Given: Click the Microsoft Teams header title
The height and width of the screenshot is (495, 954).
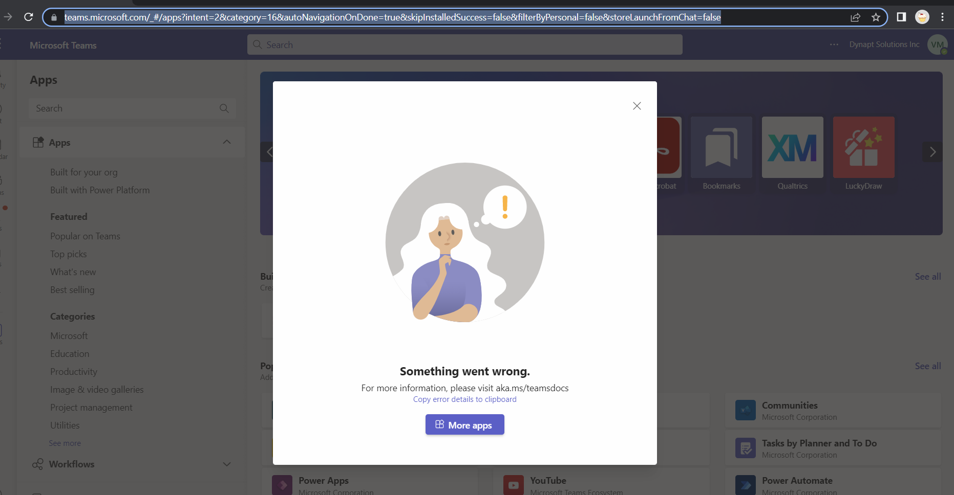Looking at the screenshot, I should pos(63,45).
